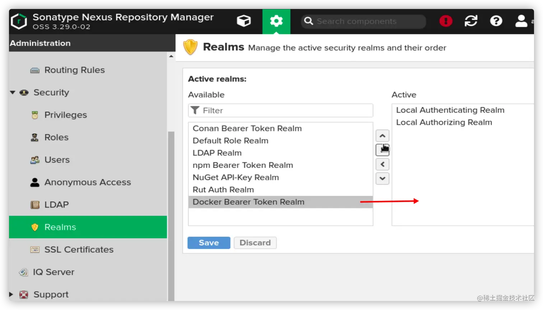This screenshot has height=310, width=543.
Task: Click the Roles icon
Action: coord(35,137)
